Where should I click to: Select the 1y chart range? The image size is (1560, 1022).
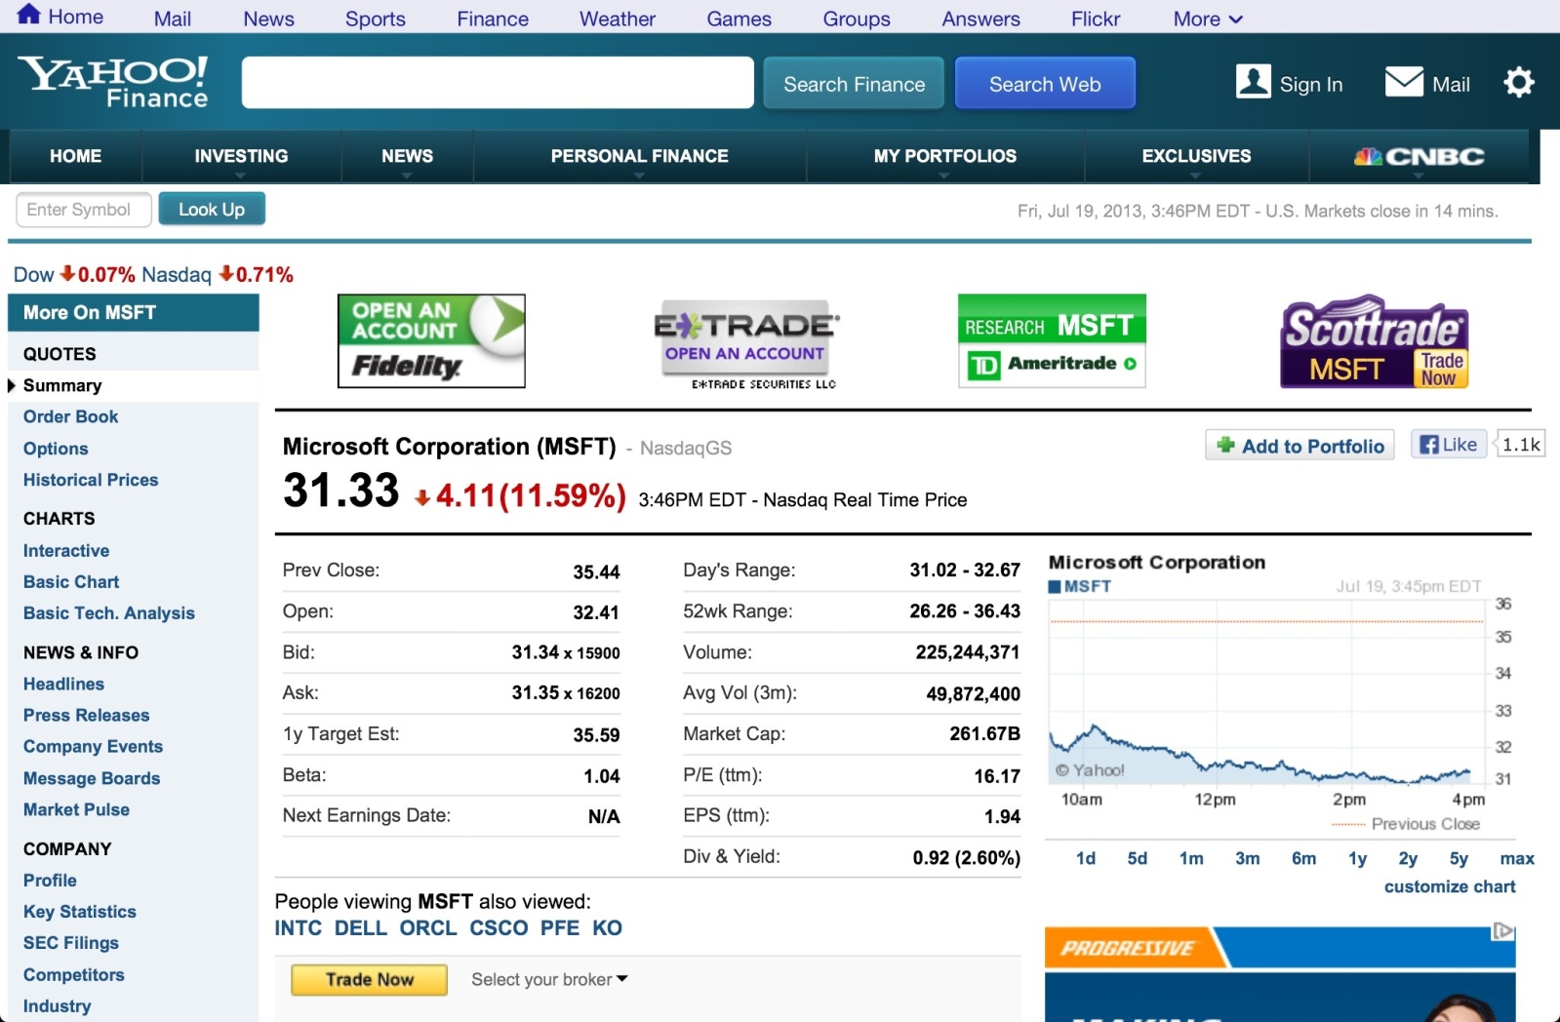(x=1358, y=858)
